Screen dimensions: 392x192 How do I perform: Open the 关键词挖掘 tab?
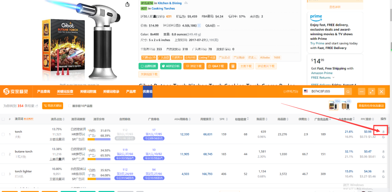pyautogui.click(x=88, y=91)
